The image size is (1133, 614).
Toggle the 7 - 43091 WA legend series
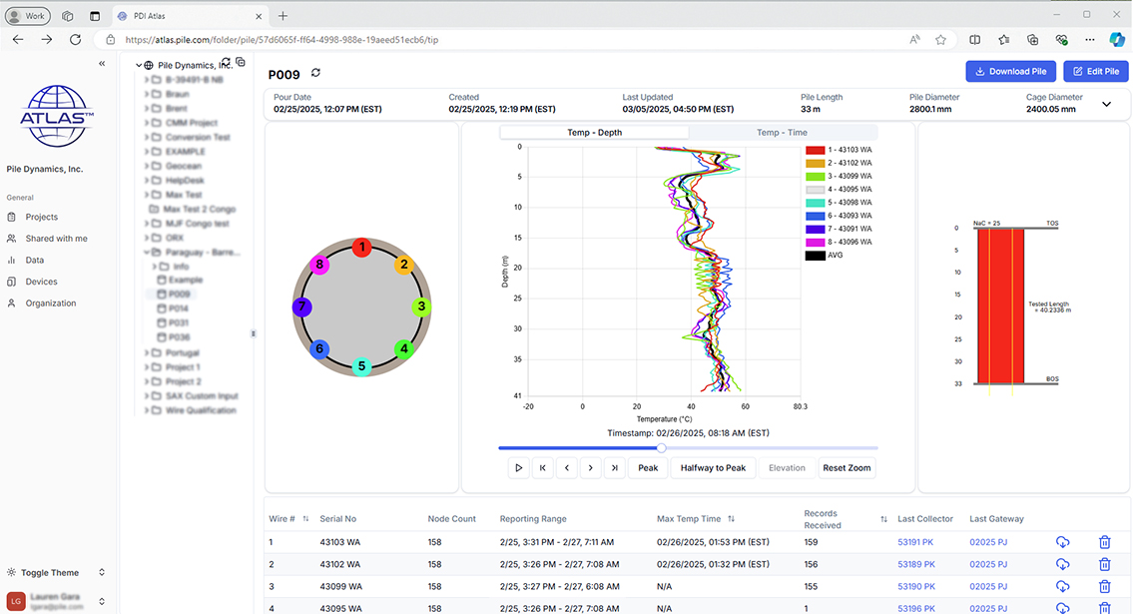(839, 229)
